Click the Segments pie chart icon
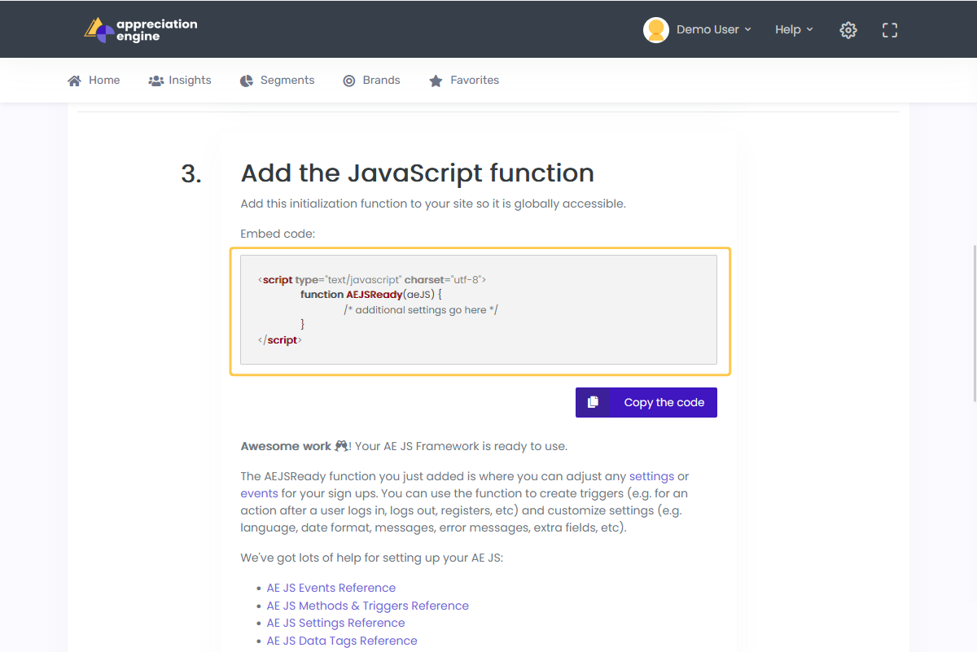The height and width of the screenshot is (652, 977). [247, 81]
